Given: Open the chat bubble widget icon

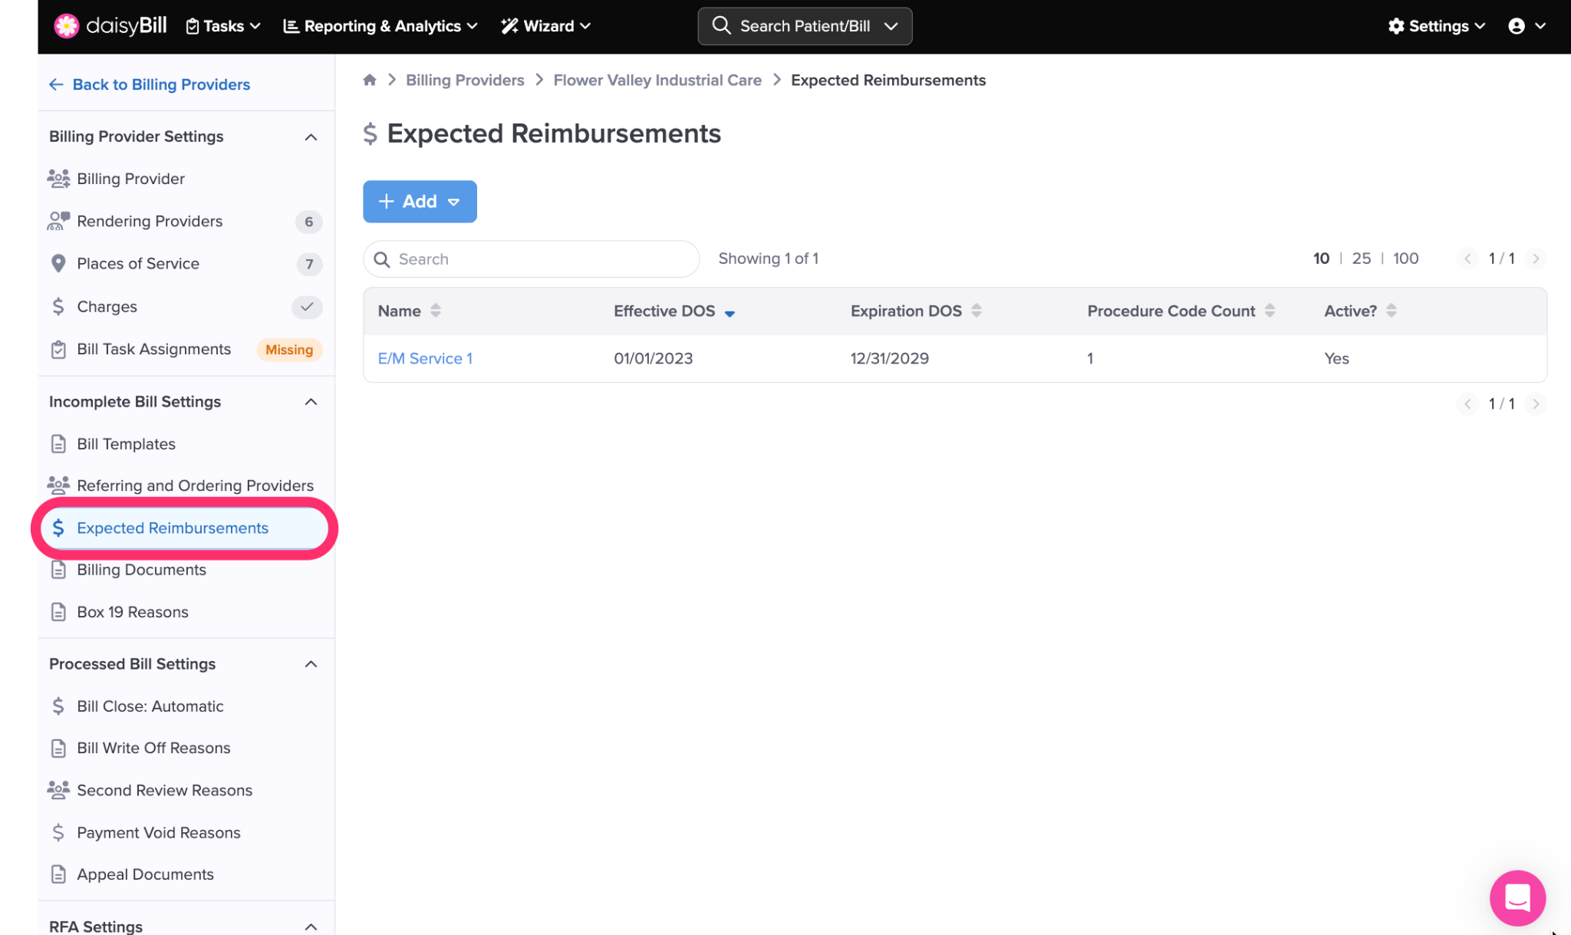Looking at the screenshot, I should tap(1517, 897).
